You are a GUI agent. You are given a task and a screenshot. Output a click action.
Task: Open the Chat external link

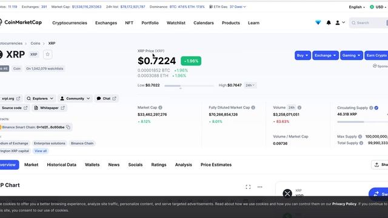[107, 98]
